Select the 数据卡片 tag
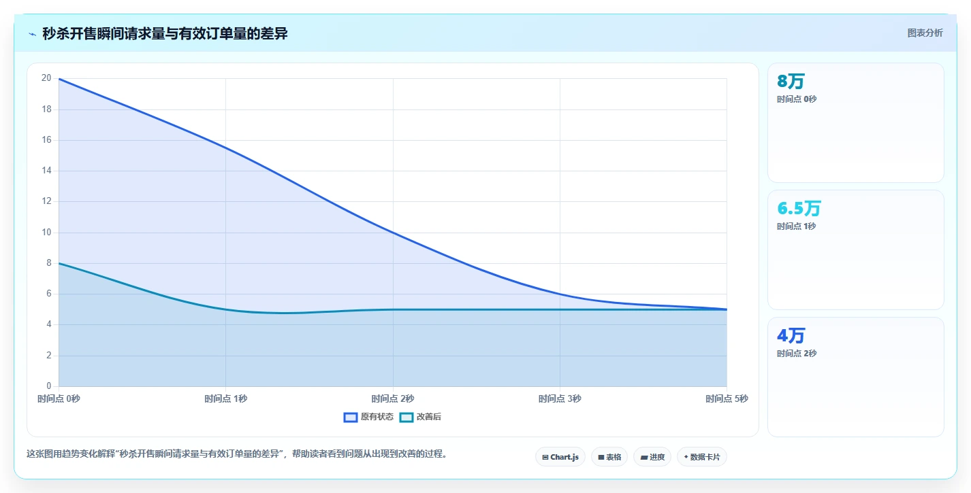 click(702, 457)
